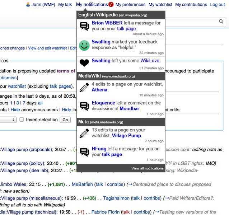
Task: Open My contributions in the top menu
Action: tap(191, 5)
